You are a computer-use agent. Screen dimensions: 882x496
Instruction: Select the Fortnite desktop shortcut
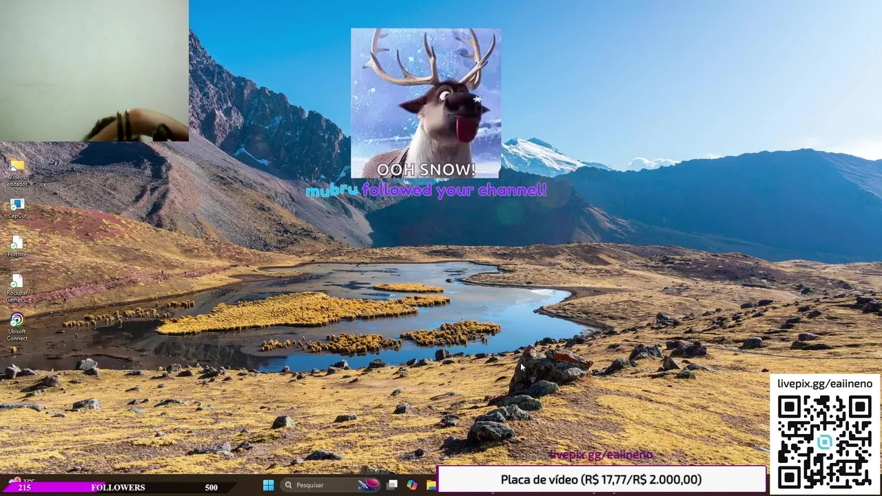pos(17,247)
